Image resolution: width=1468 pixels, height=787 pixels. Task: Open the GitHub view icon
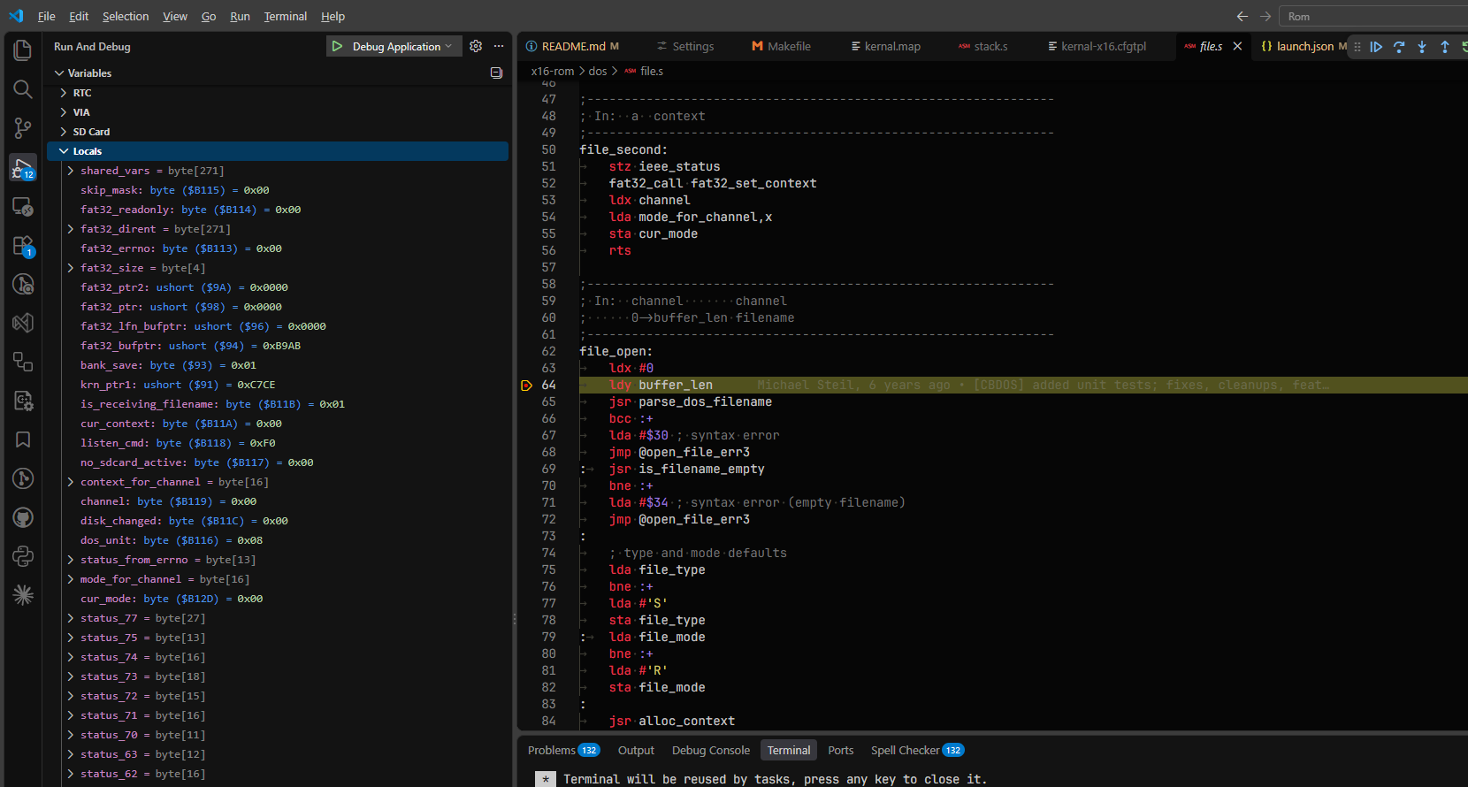23,517
